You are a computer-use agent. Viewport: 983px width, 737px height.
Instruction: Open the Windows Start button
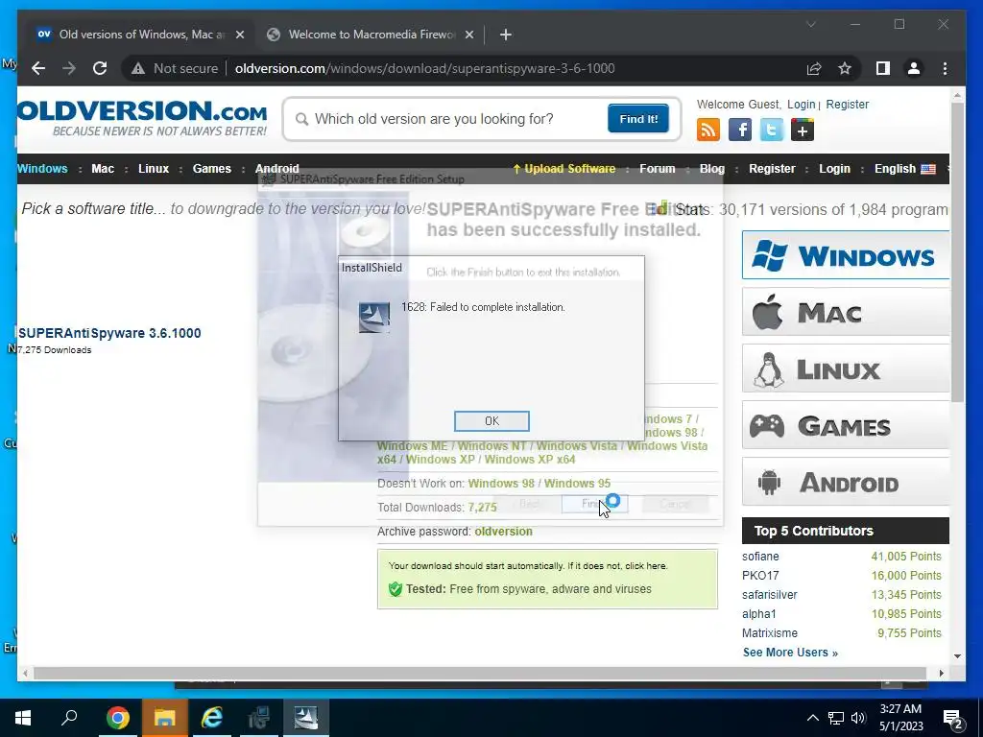[23, 718]
